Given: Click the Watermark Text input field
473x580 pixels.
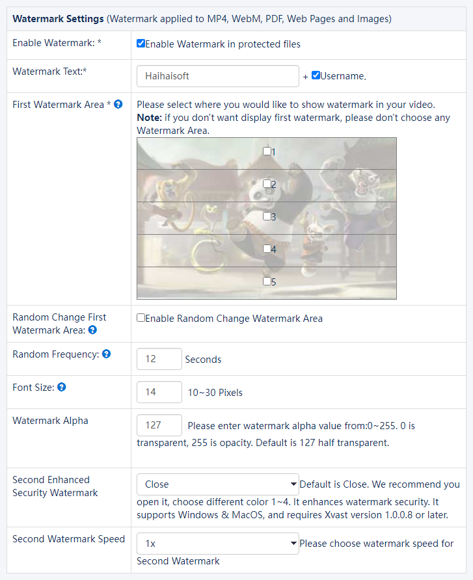Looking at the screenshot, I should 217,76.
